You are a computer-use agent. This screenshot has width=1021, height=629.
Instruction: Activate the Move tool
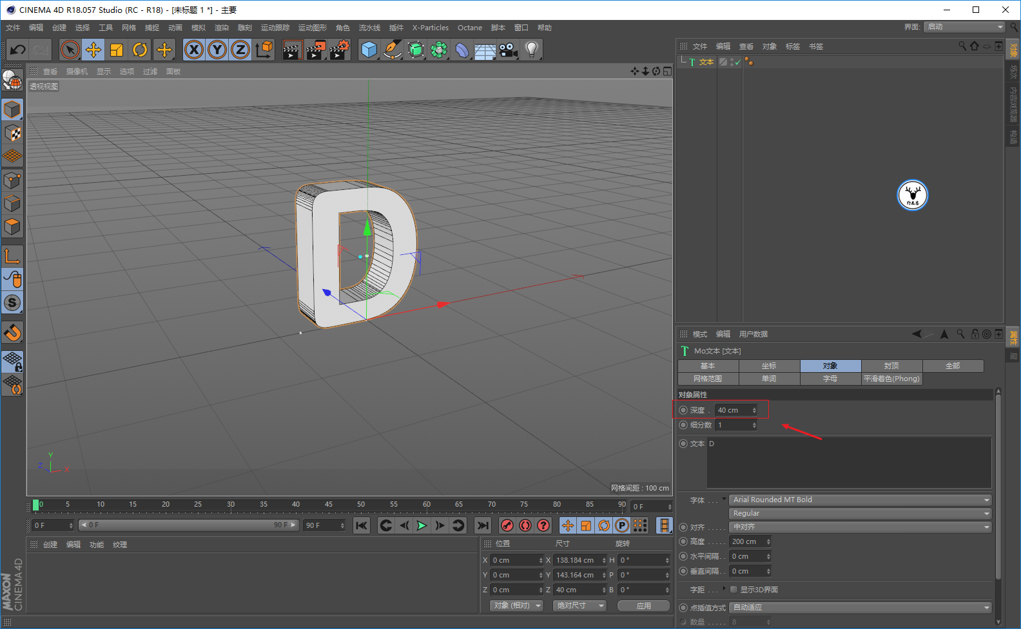coord(93,50)
